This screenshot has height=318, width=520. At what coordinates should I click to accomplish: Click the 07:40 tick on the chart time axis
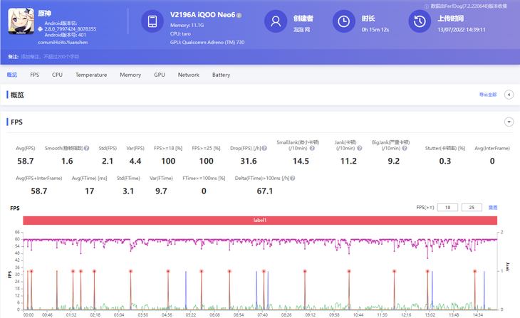click(x=262, y=314)
